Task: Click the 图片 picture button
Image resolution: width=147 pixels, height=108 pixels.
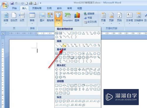Action: (42, 17)
